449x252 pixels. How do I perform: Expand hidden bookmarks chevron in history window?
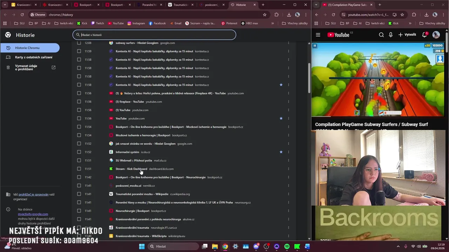point(273,23)
